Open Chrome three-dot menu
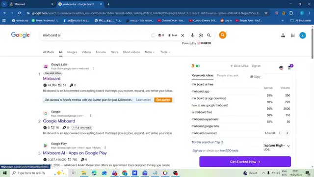This screenshot has width=314, height=177. click(x=310, y=13)
